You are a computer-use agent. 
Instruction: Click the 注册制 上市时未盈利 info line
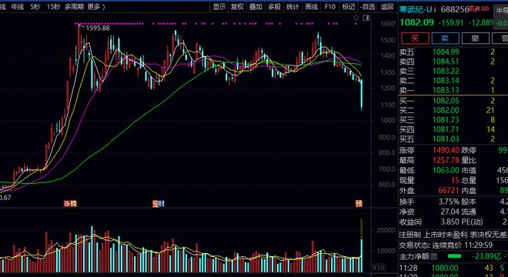453,234
